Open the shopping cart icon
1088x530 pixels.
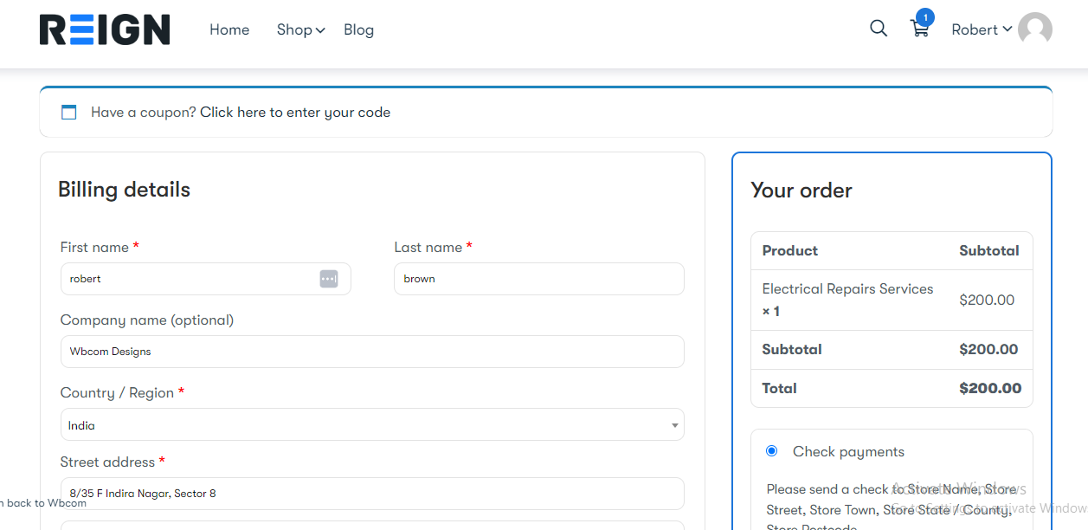coord(919,29)
